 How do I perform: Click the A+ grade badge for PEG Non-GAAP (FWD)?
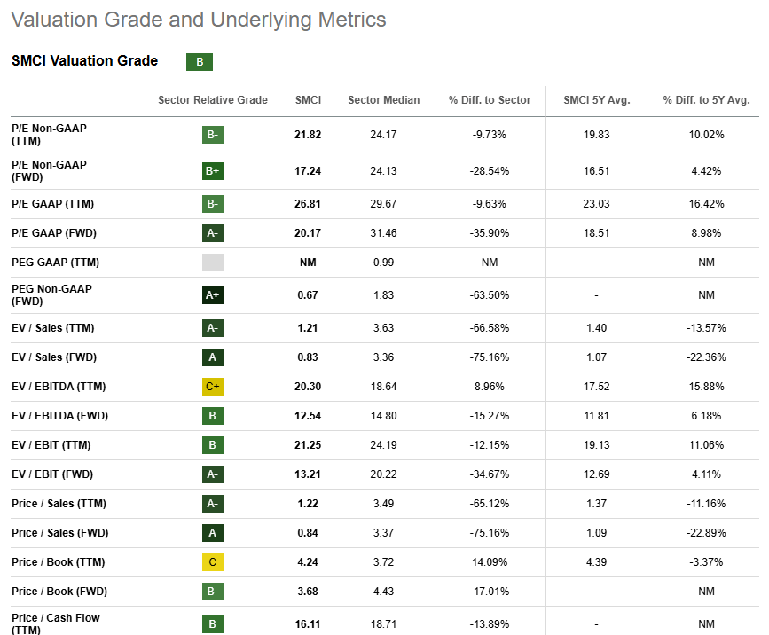212,295
